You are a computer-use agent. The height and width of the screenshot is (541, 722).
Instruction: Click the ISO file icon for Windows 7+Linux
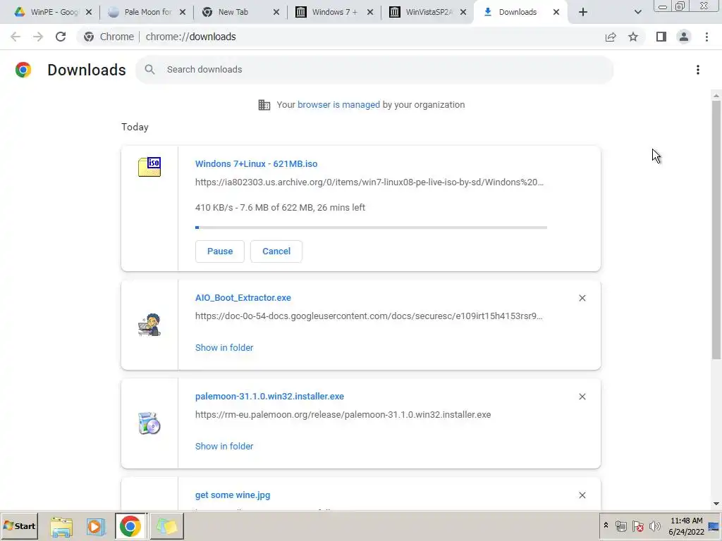coord(149,166)
